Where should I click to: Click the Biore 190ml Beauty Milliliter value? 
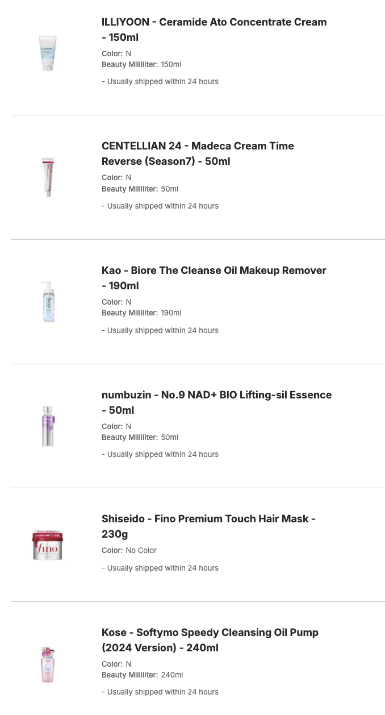coord(171,313)
